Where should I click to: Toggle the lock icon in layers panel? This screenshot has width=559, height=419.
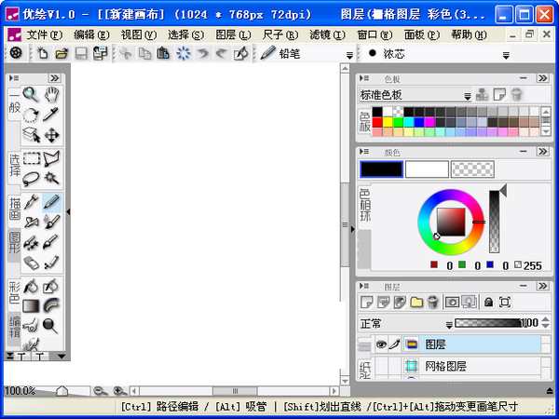(487, 302)
